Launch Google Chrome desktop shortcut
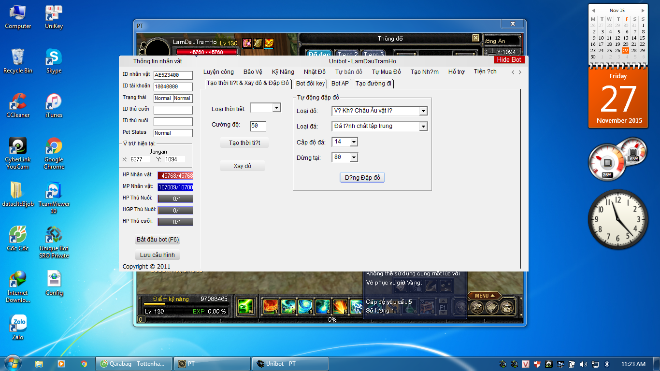Screen dimensions: 660x371 [x=54, y=153]
